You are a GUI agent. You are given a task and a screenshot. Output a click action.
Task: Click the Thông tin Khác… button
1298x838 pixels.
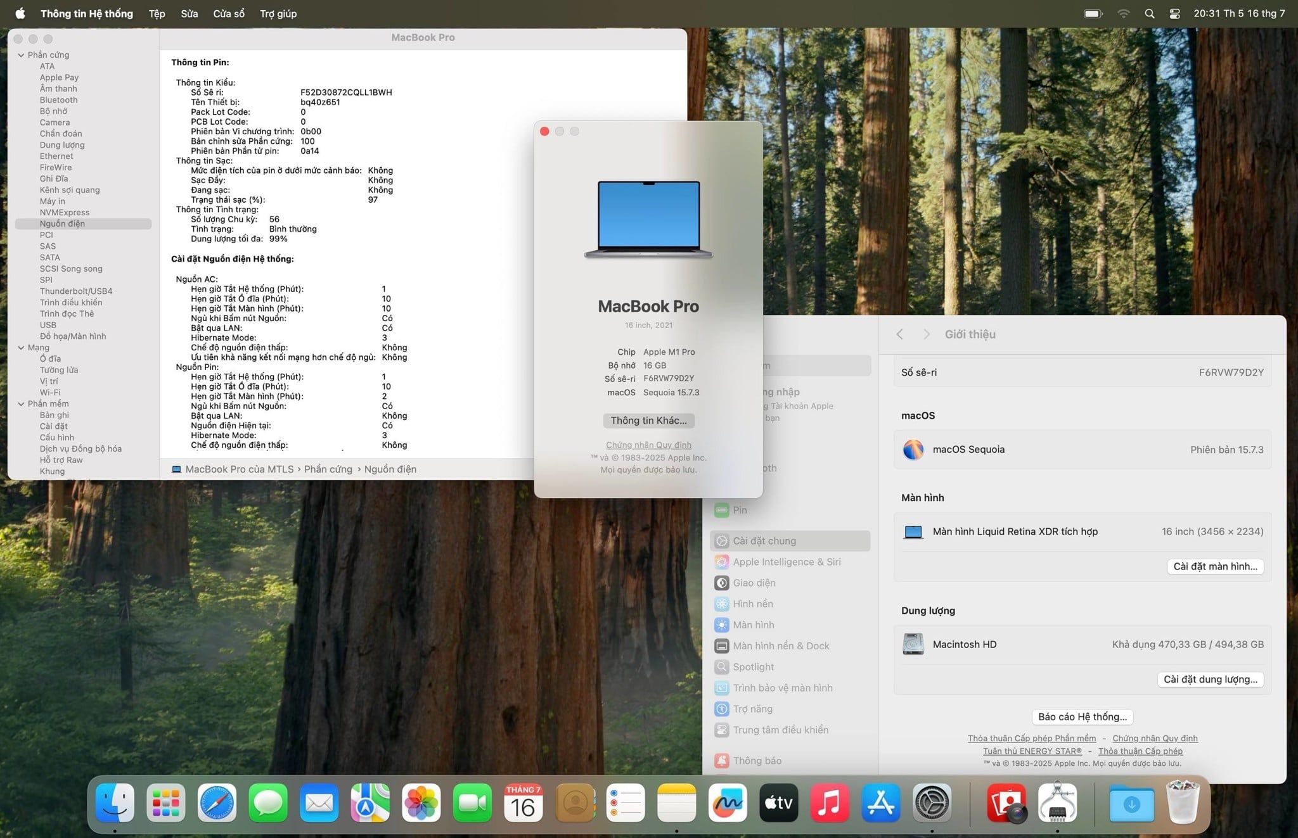click(x=648, y=421)
